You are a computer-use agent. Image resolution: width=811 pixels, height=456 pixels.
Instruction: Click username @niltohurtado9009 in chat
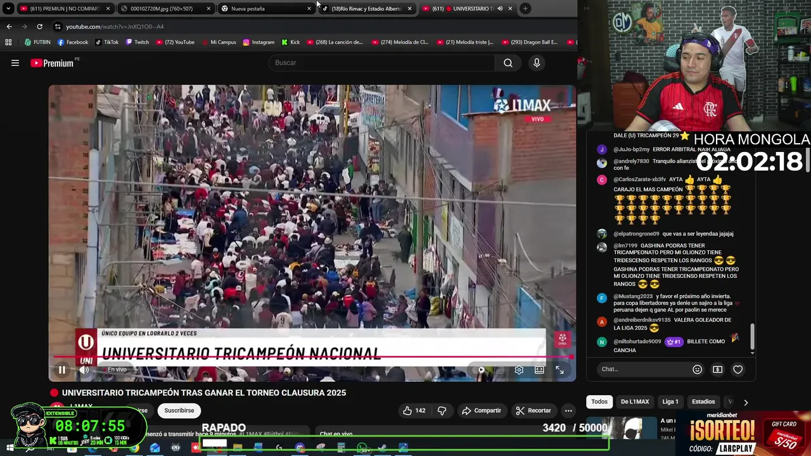point(637,342)
